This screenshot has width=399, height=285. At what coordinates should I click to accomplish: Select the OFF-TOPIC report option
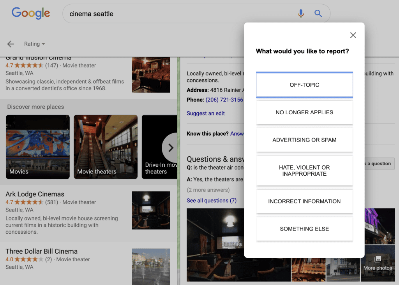[304, 85]
